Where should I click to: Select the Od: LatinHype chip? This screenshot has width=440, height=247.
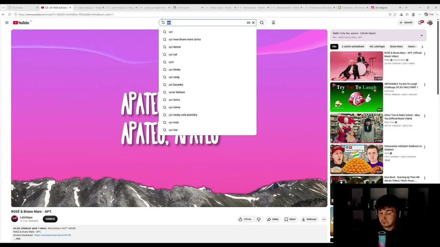(x=377, y=47)
